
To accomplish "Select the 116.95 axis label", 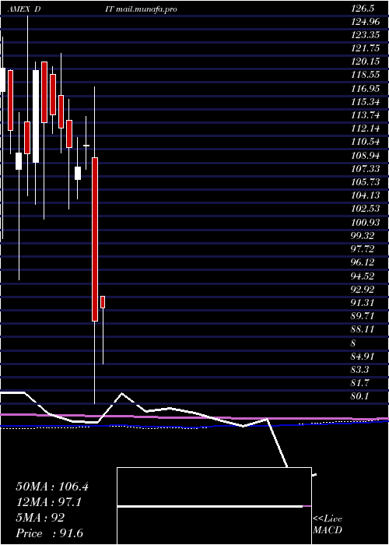I will 365,89.
